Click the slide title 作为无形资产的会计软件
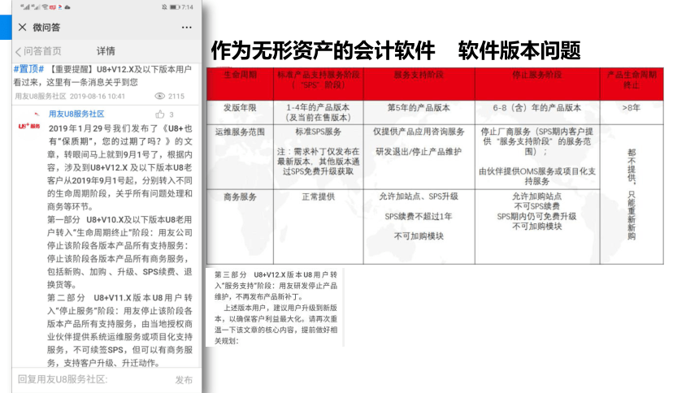This screenshot has height=393, width=699. pos(323,50)
